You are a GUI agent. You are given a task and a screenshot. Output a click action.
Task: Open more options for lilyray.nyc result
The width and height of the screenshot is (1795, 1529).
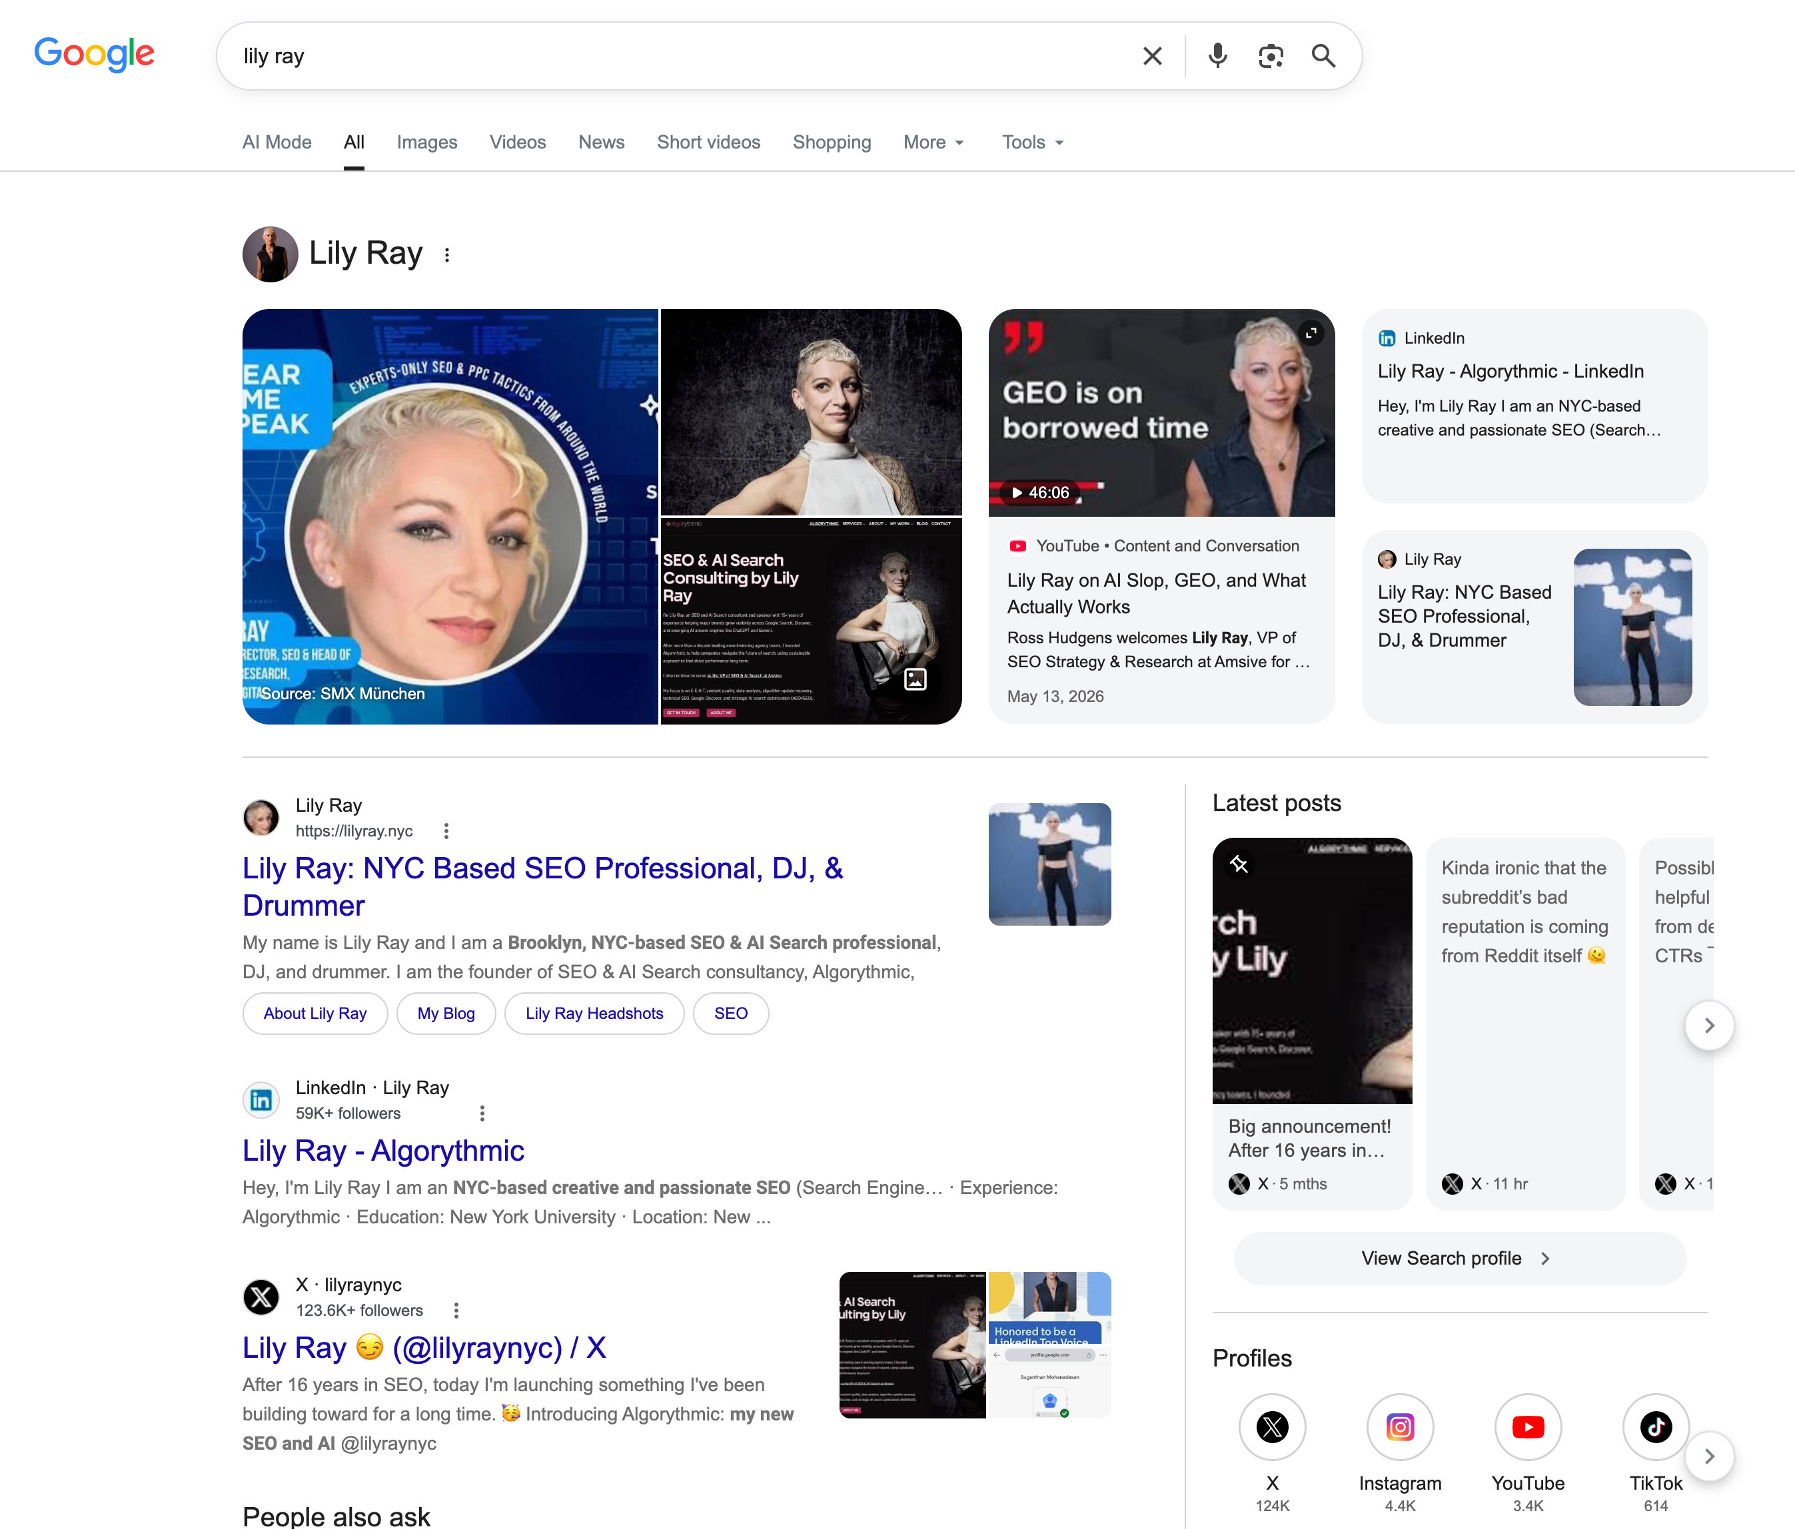446,831
